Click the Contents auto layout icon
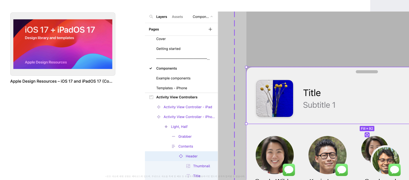 click(173, 146)
